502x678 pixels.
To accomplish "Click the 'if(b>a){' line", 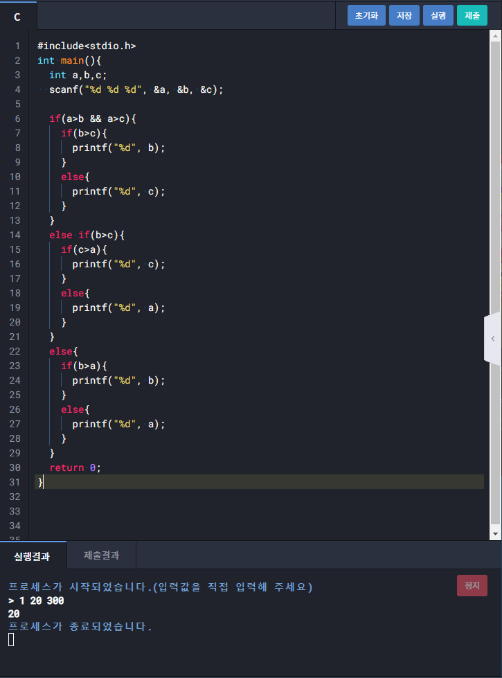I will tap(84, 366).
